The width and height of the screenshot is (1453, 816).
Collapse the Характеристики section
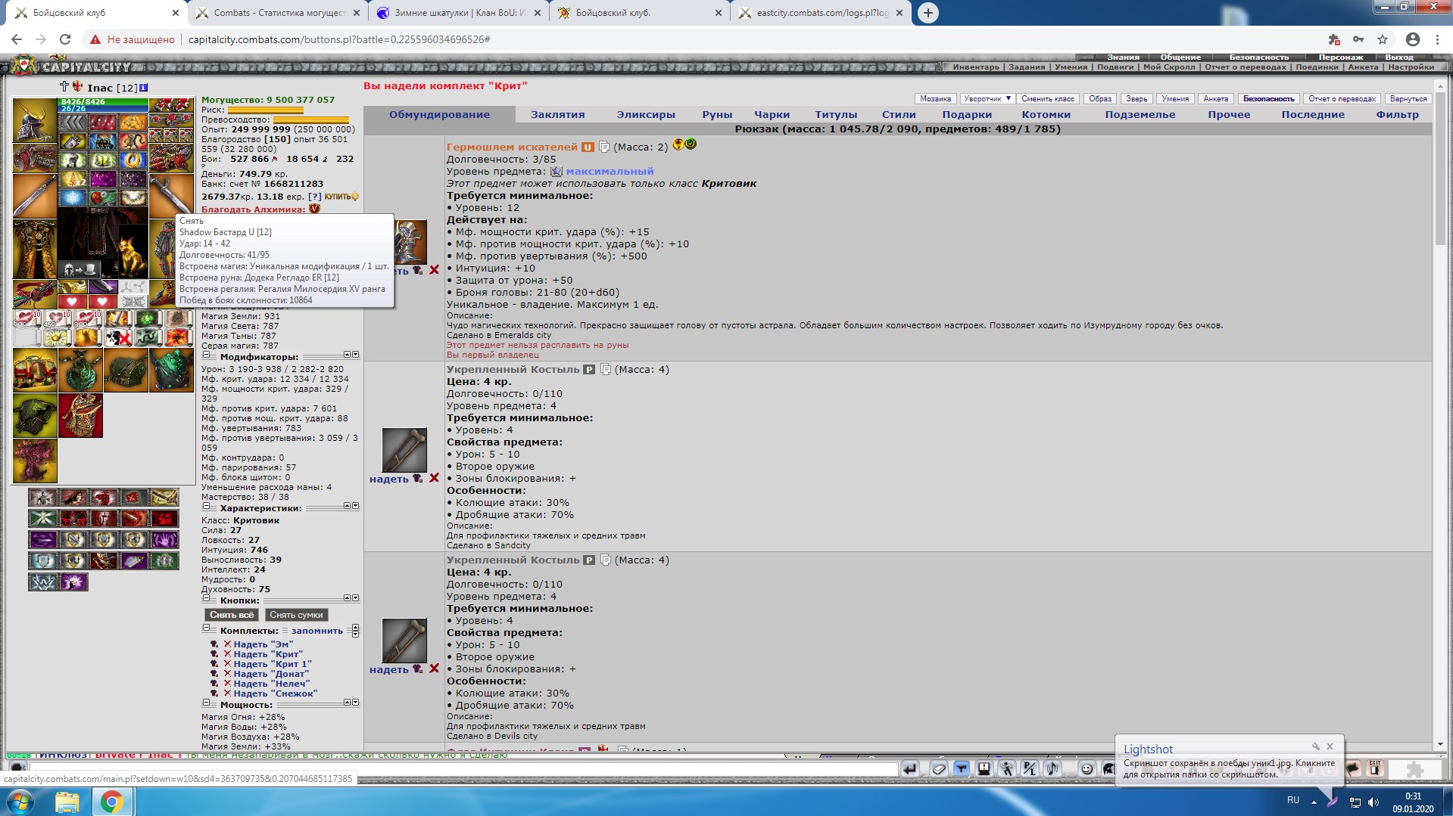click(206, 506)
